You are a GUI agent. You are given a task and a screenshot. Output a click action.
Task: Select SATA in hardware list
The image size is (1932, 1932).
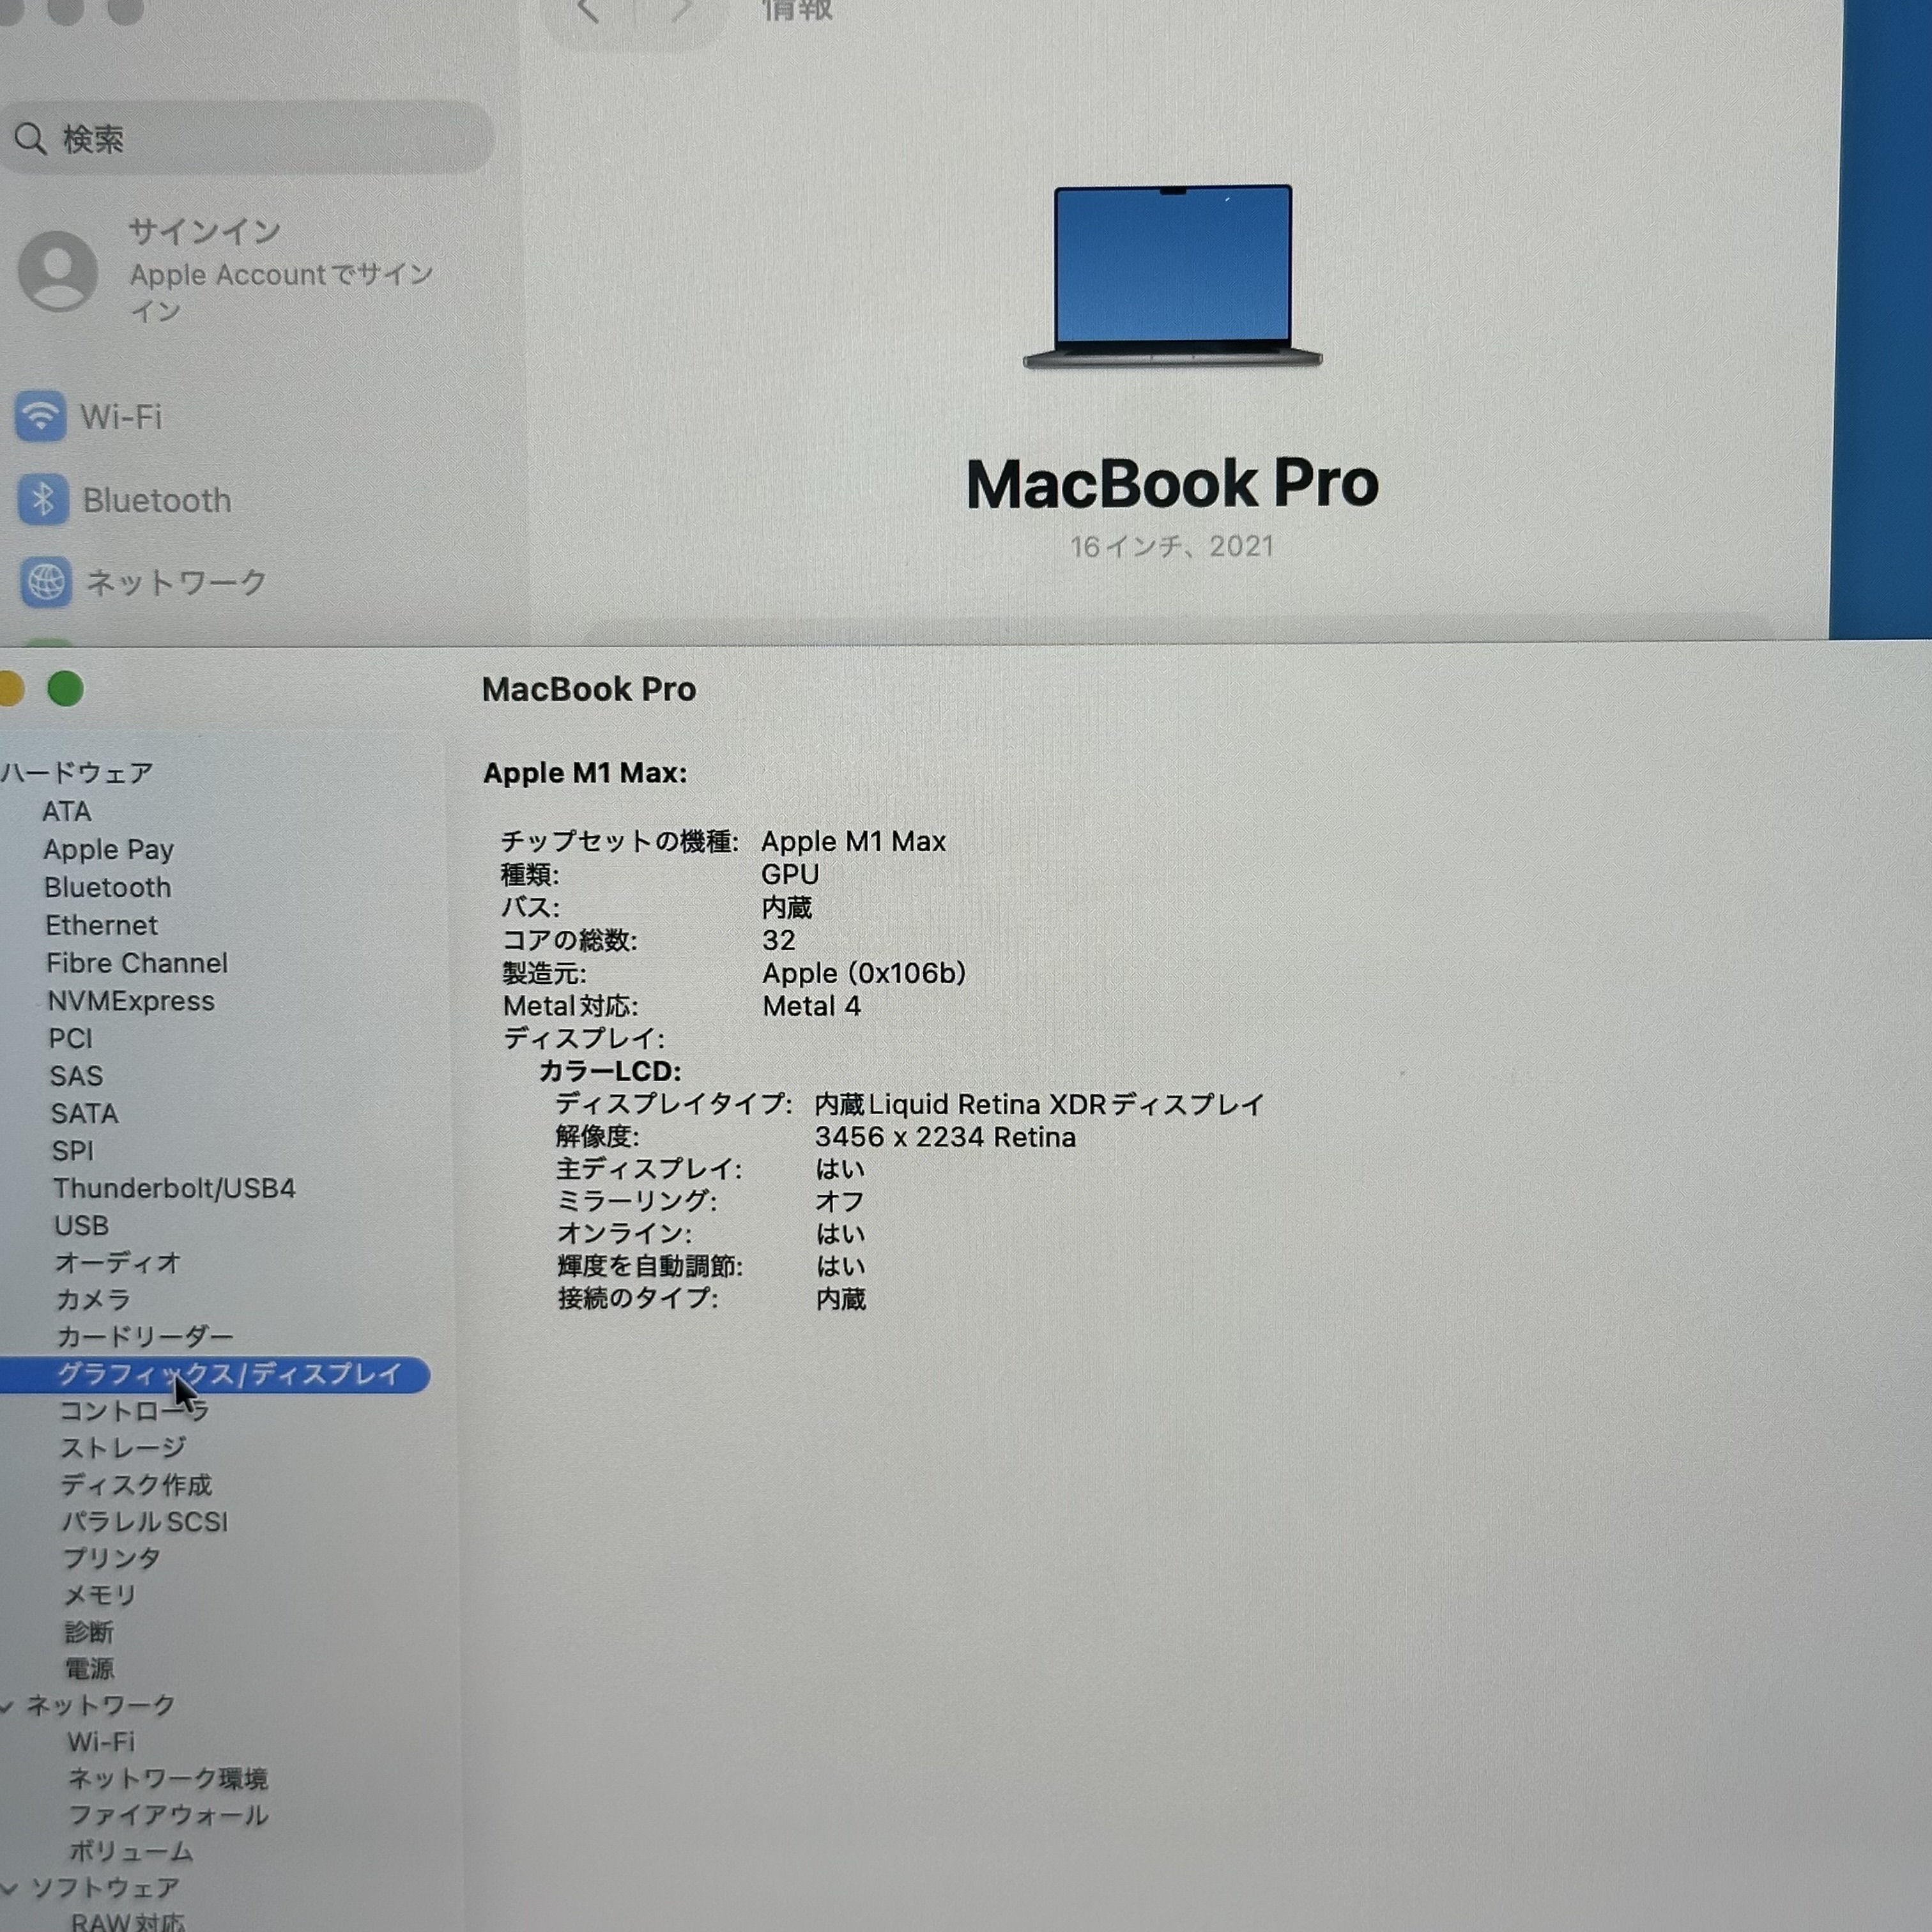tap(84, 1113)
